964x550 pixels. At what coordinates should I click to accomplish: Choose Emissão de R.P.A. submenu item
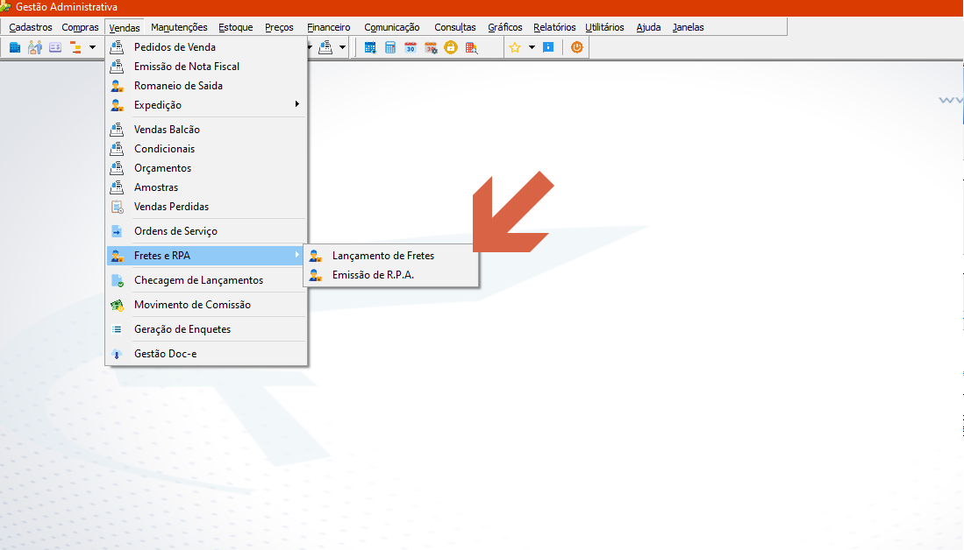pyautogui.click(x=391, y=275)
